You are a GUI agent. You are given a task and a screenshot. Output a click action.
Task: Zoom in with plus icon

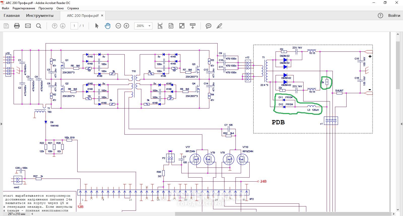pyautogui.click(x=126, y=26)
